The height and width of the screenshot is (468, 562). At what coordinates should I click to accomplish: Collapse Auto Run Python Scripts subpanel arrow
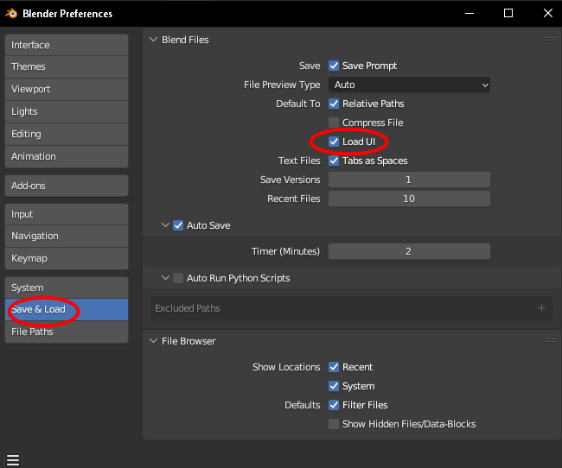[165, 278]
